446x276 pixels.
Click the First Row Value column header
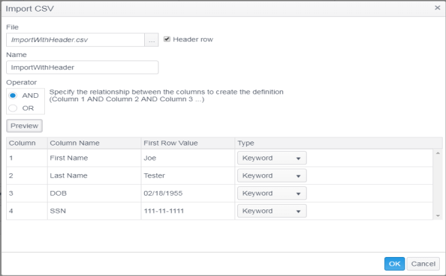(171, 143)
